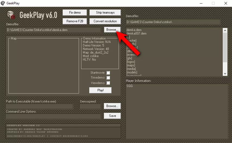The height and width of the screenshot is (143, 232).
Task: Select the [dlls] folder entry
Action: (129, 51)
